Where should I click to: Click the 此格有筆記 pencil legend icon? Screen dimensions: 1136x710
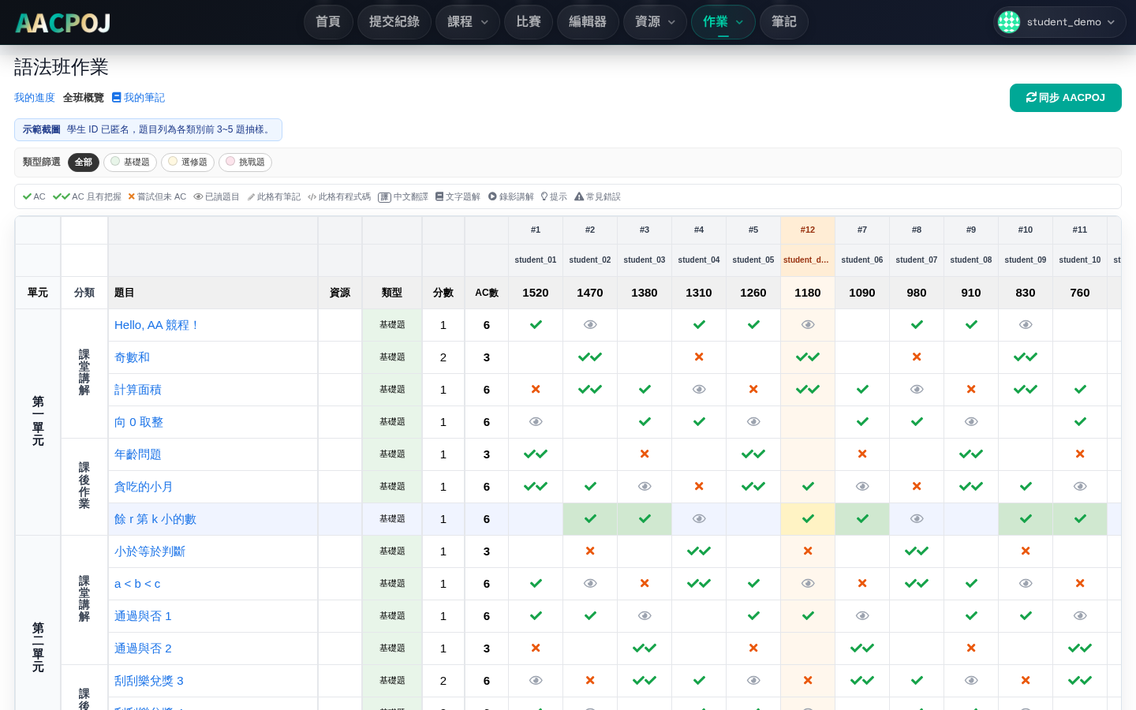251,197
